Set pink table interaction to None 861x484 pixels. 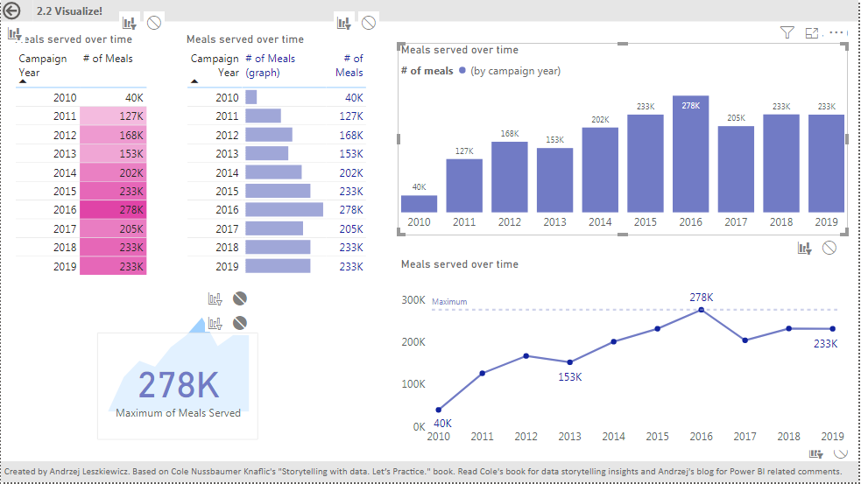point(154,23)
